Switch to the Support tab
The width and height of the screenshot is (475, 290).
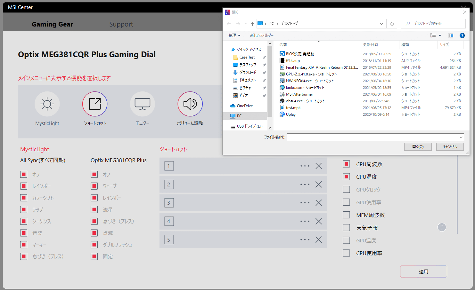pos(121,24)
